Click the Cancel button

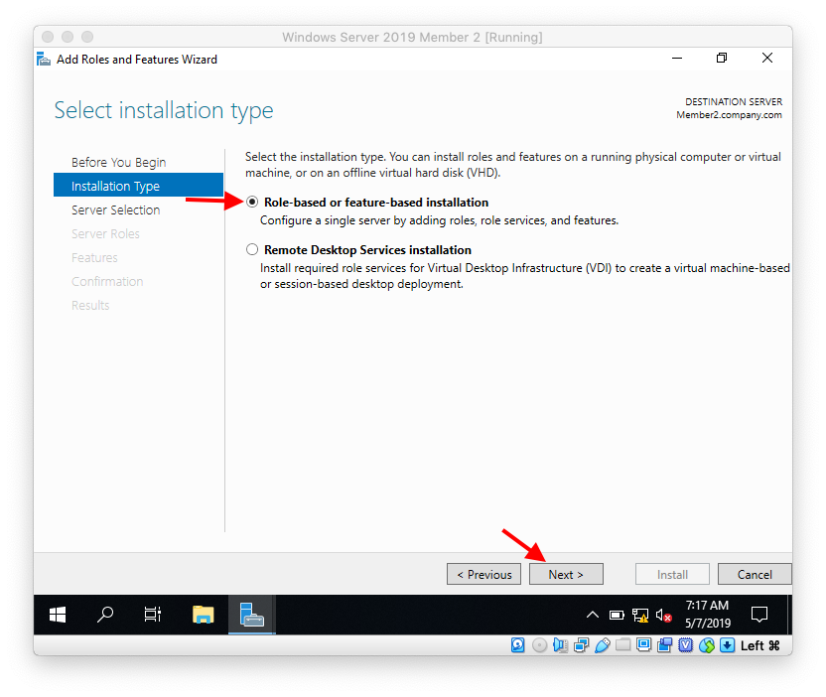[x=755, y=574]
